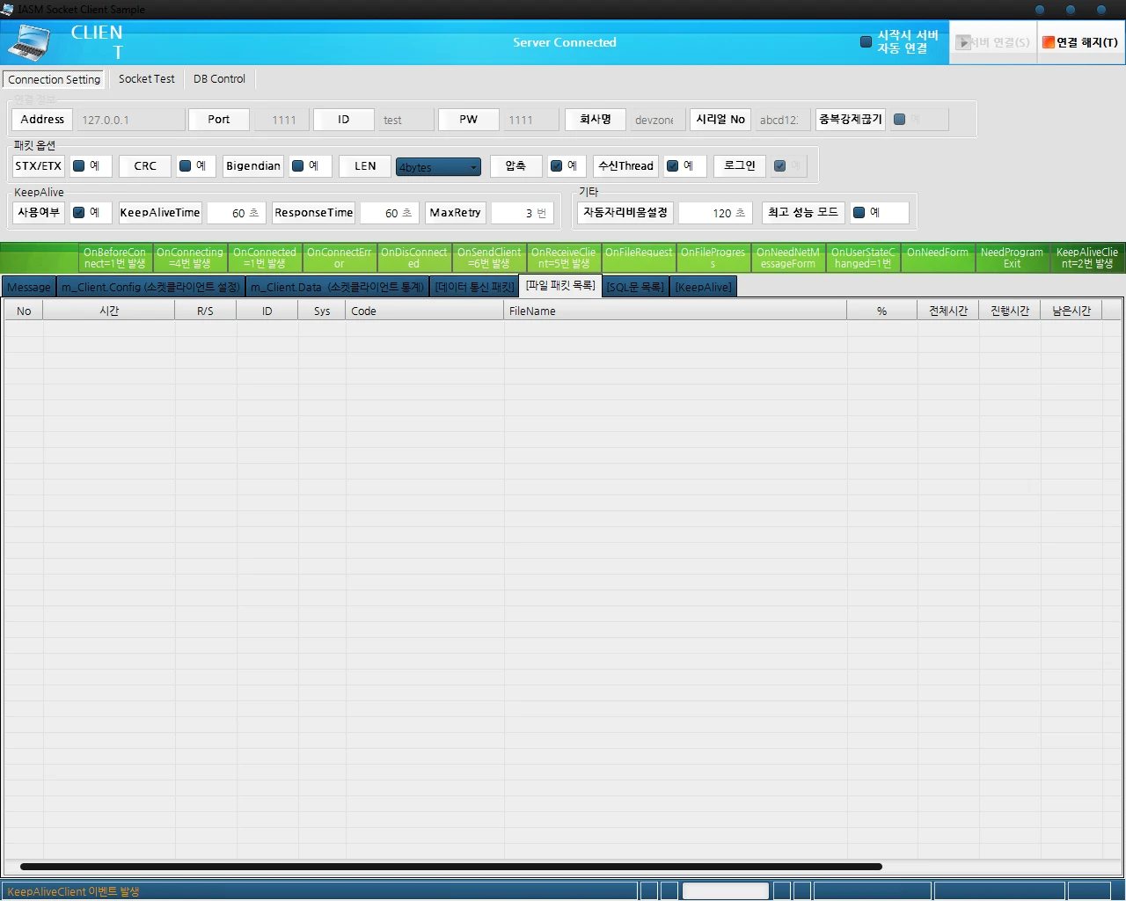The height and width of the screenshot is (901, 1126).
Task: Toggle the 압축 compression checkbox
Action: click(556, 165)
